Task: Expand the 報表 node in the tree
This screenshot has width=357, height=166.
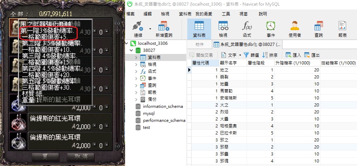Action: point(136,92)
